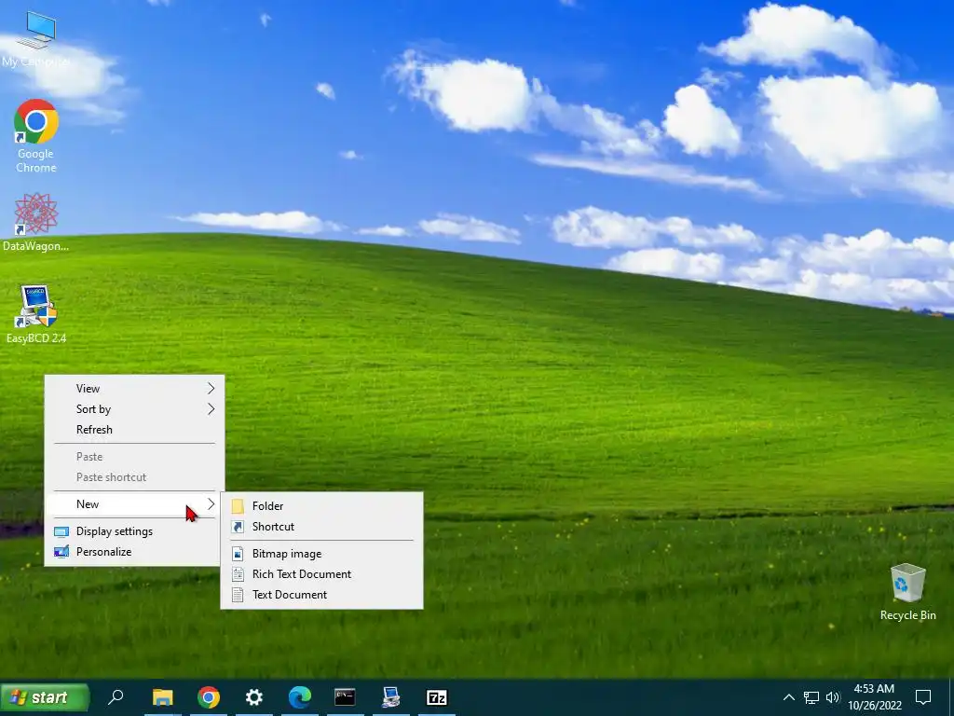Open EasyBCD computer icon in taskbar
Image resolution: width=954 pixels, height=716 pixels.
pos(390,697)
